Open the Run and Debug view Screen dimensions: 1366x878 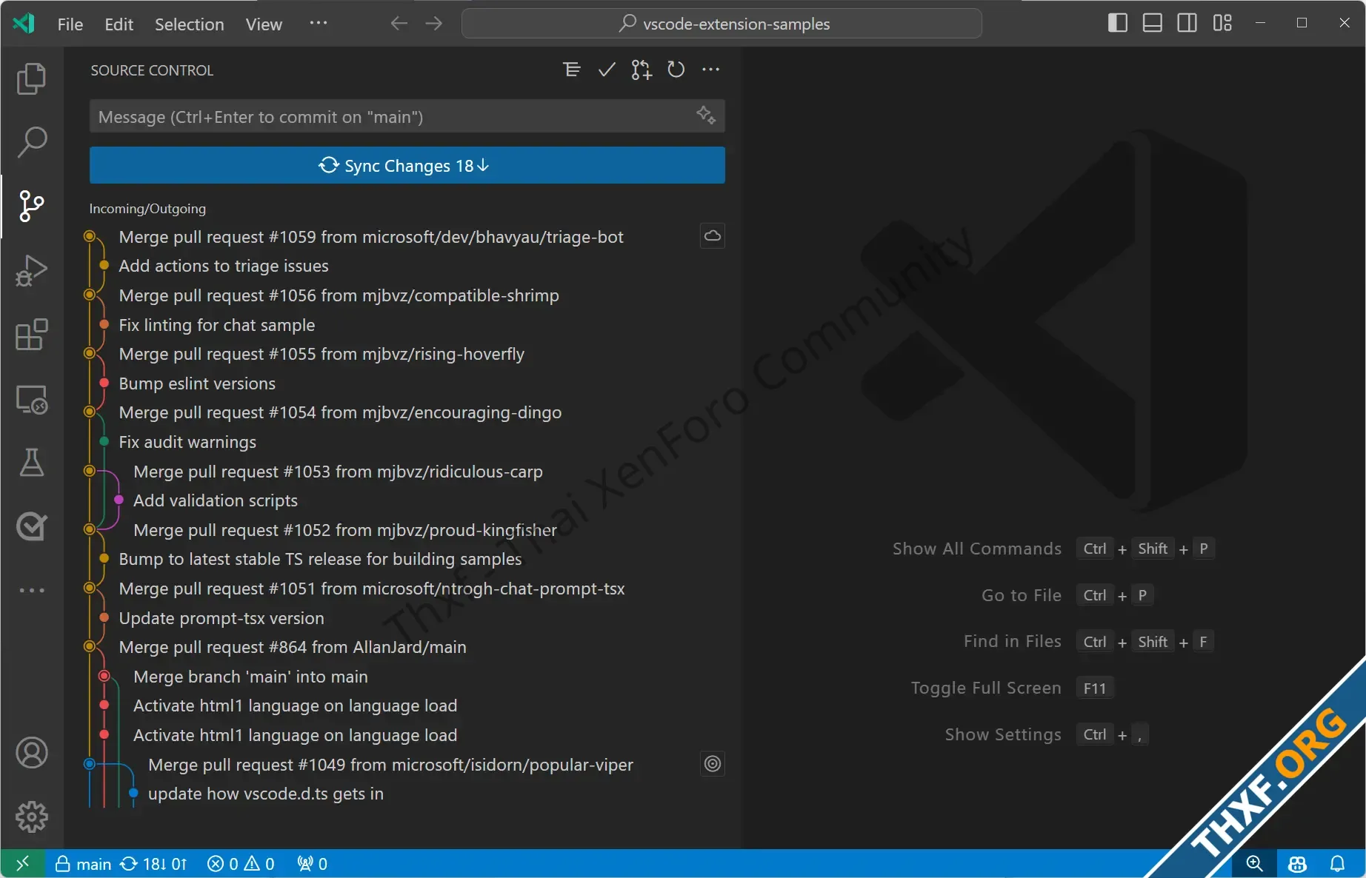pos(31,270)
